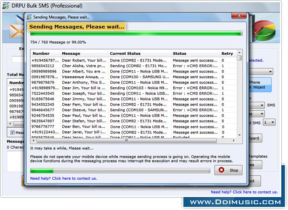Open the dropdown next to the SMS label
This screenshot has height=210, width=288.
click(257, 105)
